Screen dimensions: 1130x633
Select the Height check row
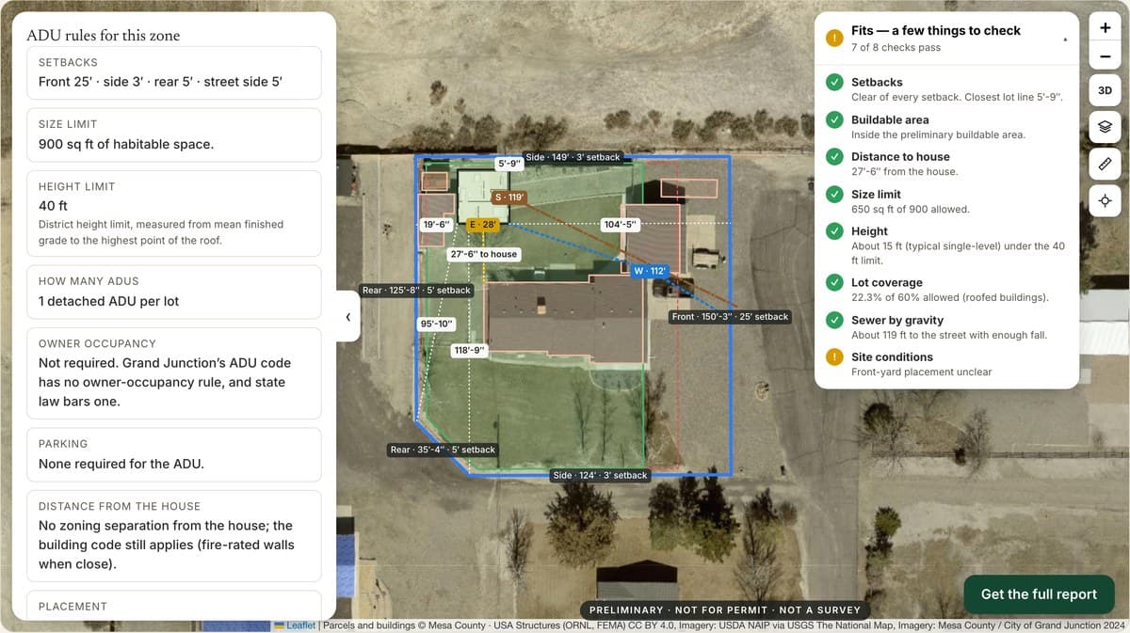coord(946,245)
